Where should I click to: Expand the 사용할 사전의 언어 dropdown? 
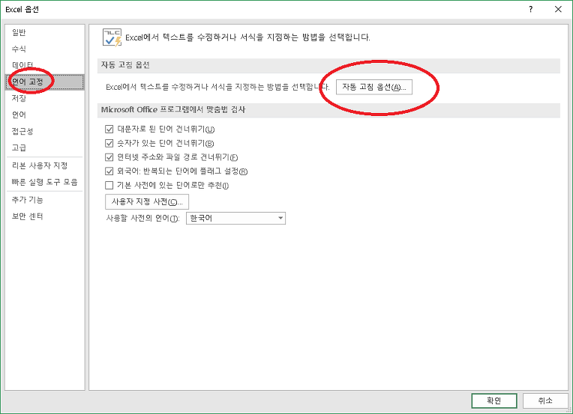(235, 218)
